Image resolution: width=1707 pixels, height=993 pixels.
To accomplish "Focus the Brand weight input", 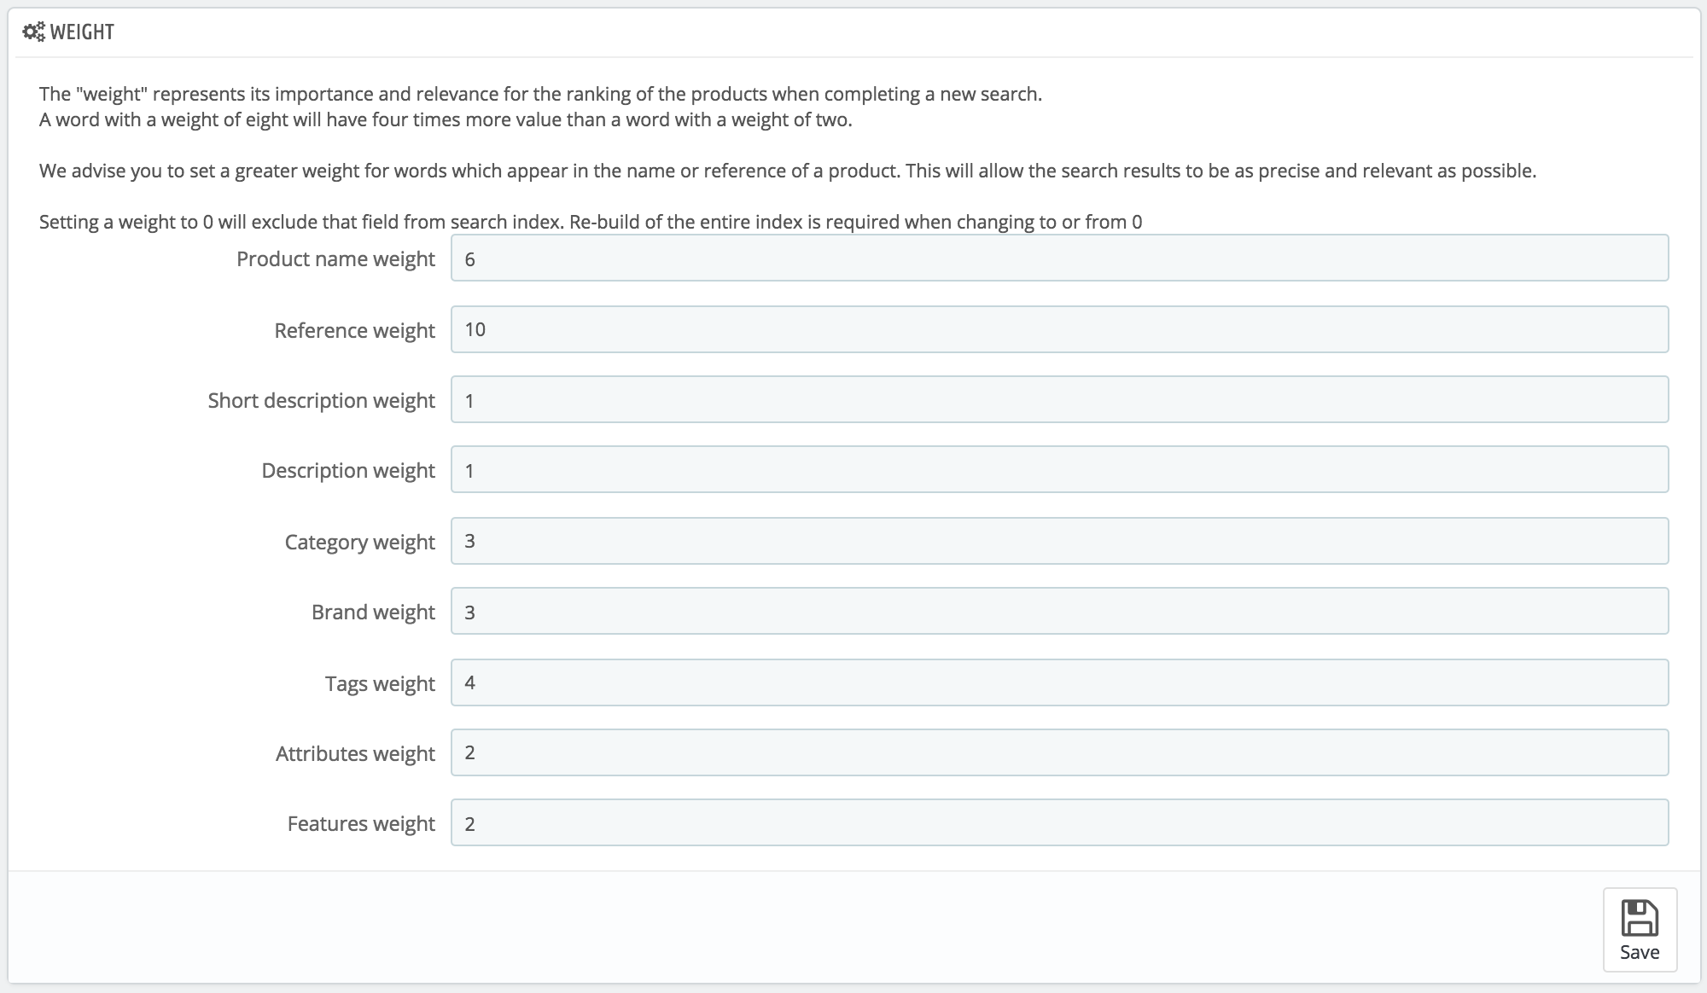I will [x=1058, y=612].
